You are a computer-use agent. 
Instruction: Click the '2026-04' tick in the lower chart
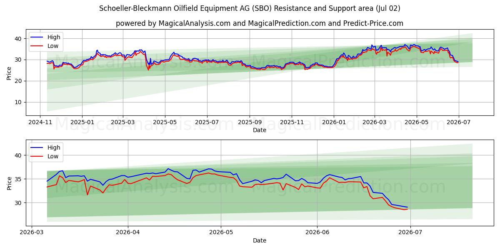[127, 233]
